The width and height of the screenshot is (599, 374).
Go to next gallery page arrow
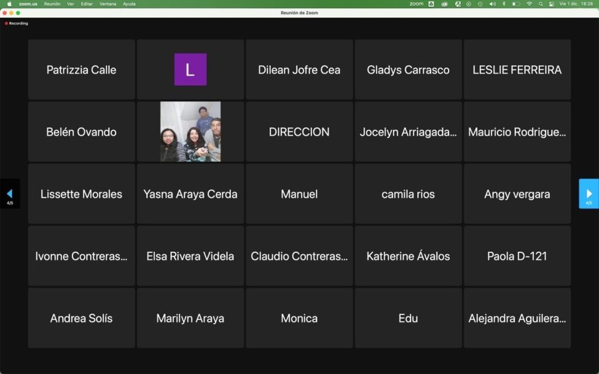(x=588, y=193)
